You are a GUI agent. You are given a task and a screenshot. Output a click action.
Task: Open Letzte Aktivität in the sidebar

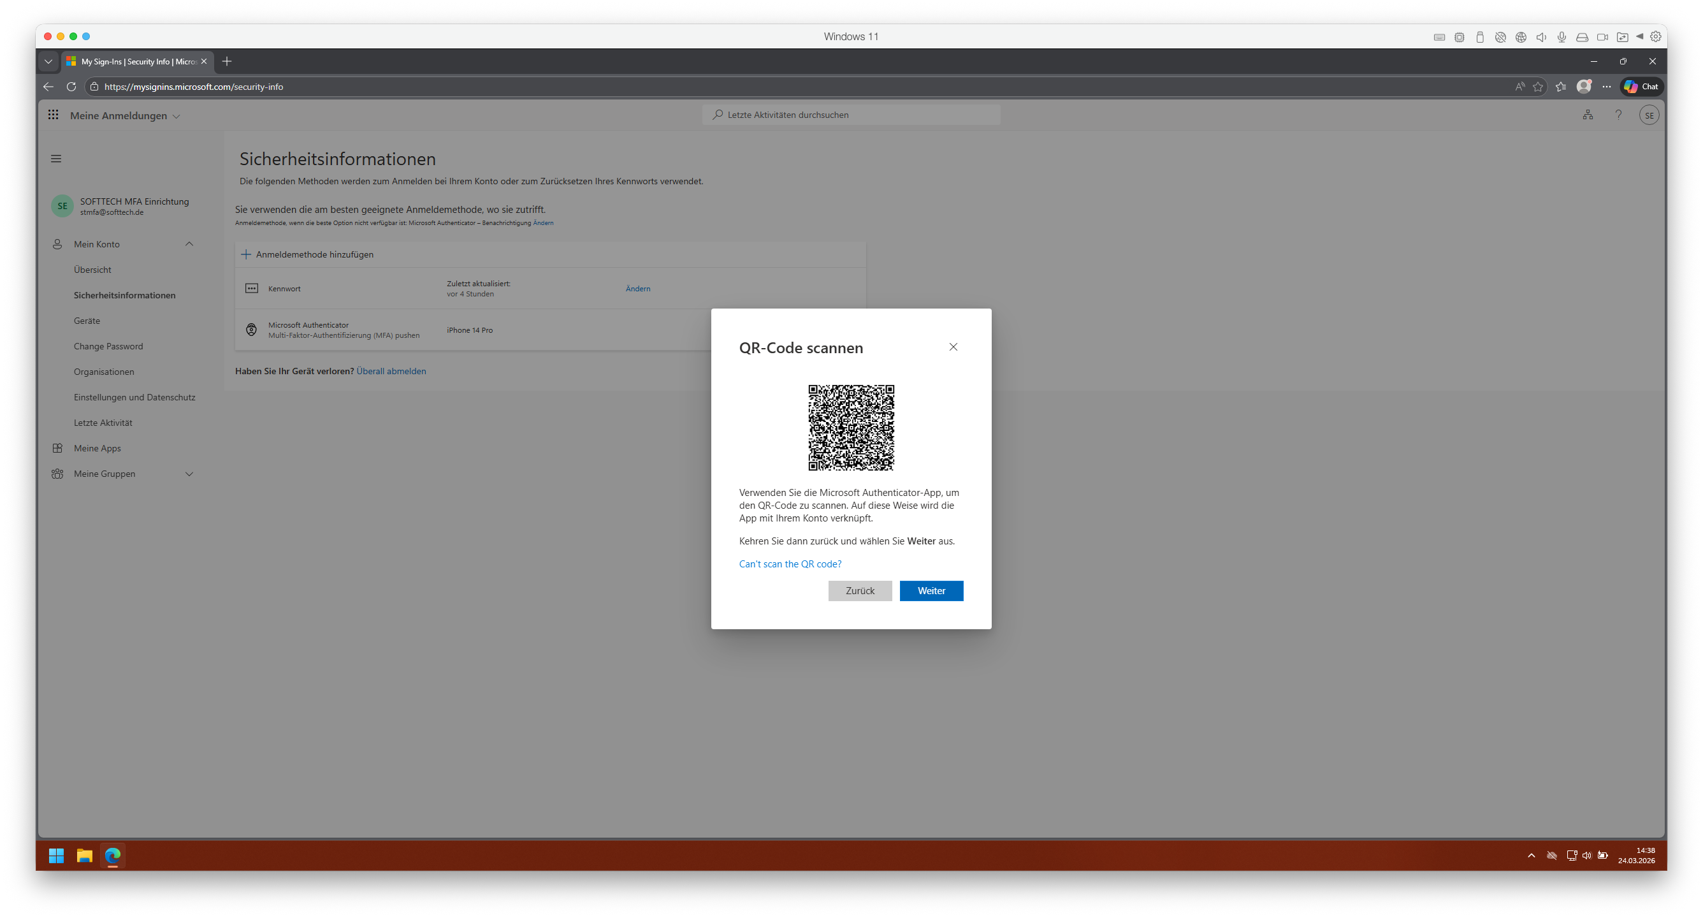pyautogui.click(x=103, y=423)
